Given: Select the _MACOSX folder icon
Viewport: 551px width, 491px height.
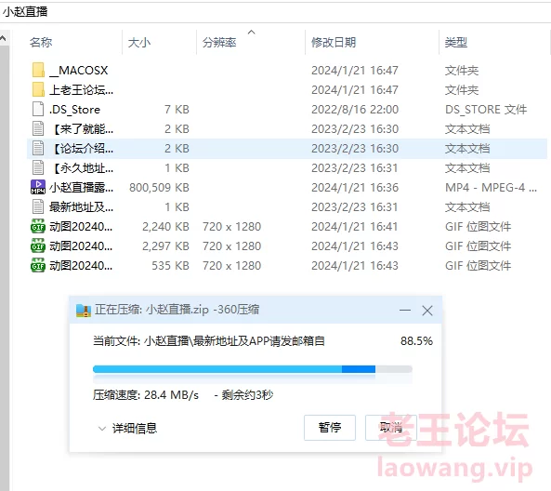Looking at the screenshot, I should 38,70.
